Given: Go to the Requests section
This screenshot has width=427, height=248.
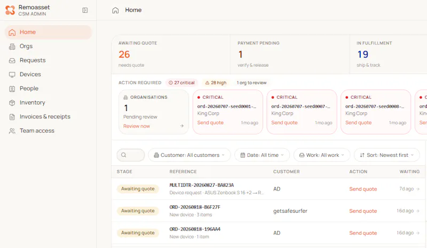Looking at the screenshot, I should [48, 60].
